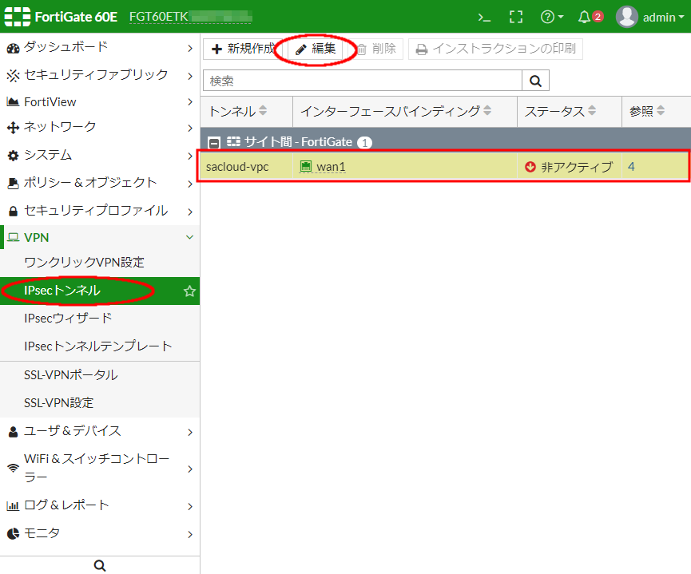
Task: Click the 編集 button
Action: (316, 49)
